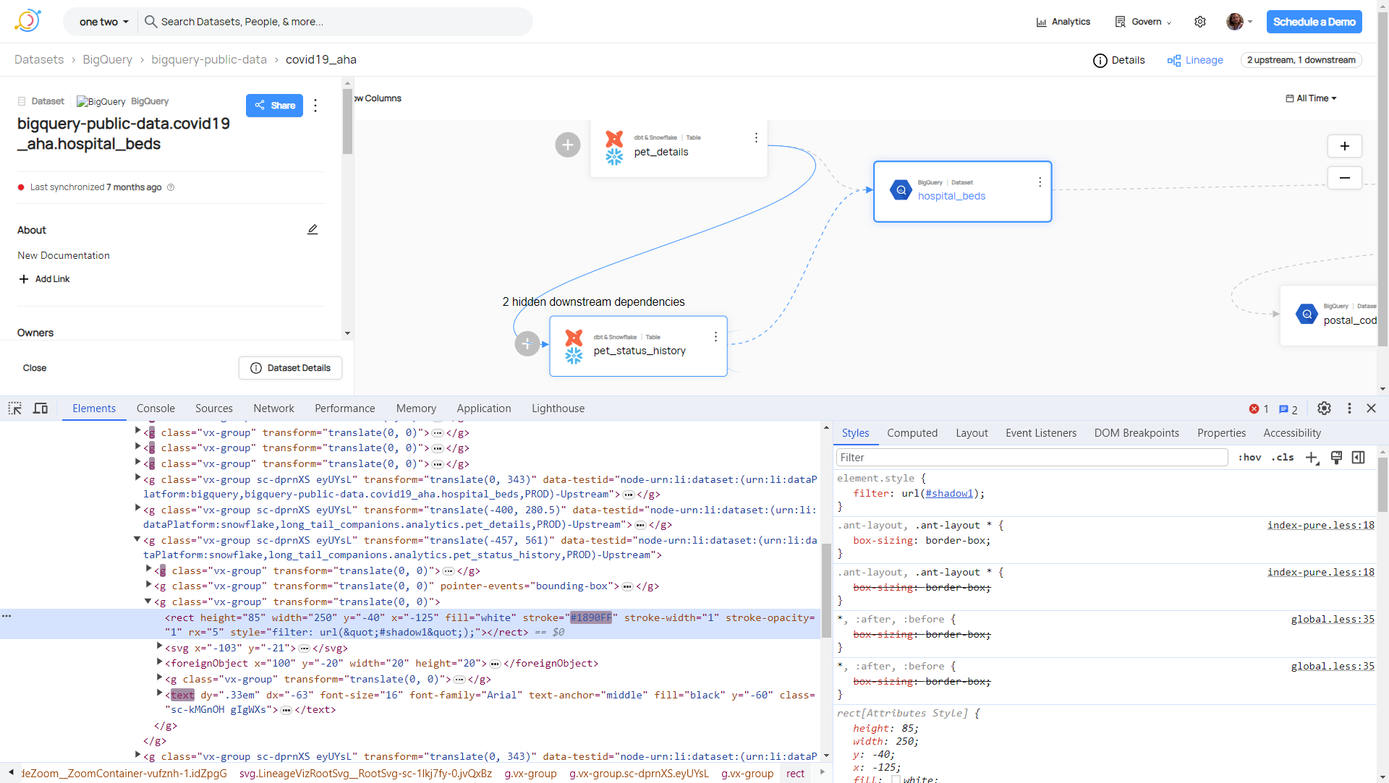This screenshot has width=1389, height=783.
Task: Expand the foreignObject element
Action: click(x=159, y=662)
